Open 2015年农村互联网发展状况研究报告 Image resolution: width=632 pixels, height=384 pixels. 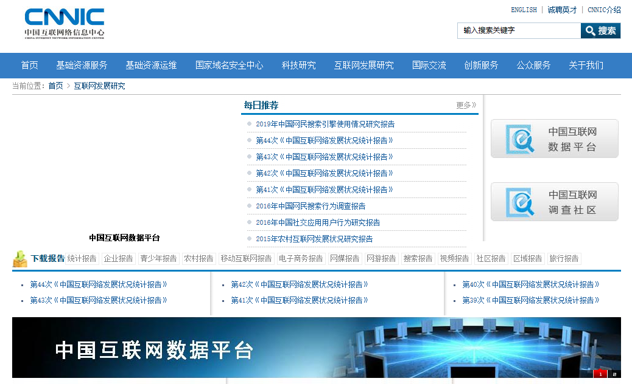coord(314,239)
